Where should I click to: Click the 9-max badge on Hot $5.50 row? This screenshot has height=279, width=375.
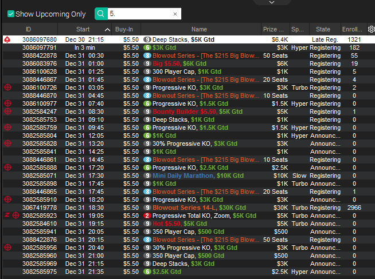[147, 224]
